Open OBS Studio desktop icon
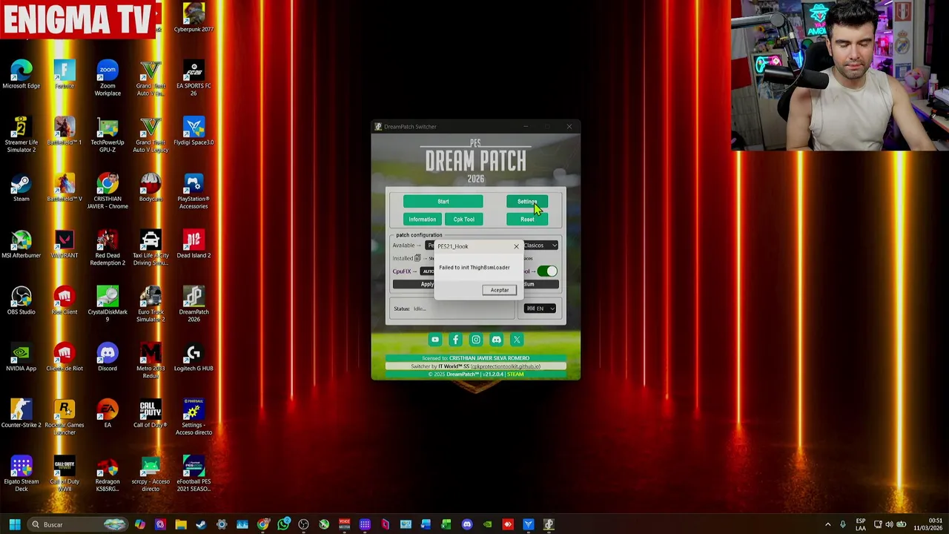 (22, 300)
